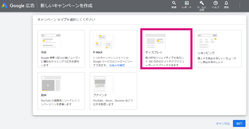Click the P-MAX card illustration thumbnail
The height and width of the screenshot is (129, 249).
pos(103,41)
